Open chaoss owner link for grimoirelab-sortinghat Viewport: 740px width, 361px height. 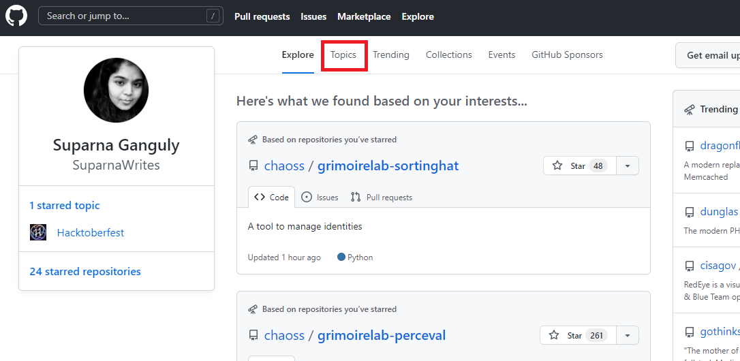tap(284, 166)
